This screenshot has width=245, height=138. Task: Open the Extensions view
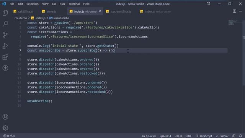click(x=5, y=57)
